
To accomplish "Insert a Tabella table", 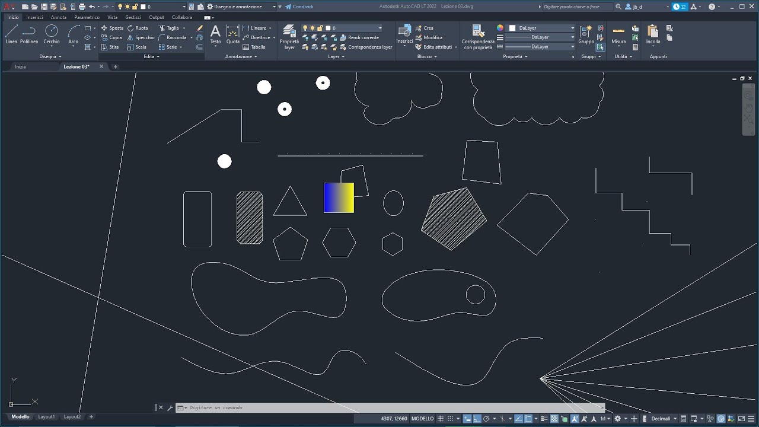I will (x=254, y=47).
